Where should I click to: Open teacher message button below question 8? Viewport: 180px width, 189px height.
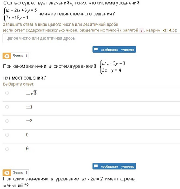pyautogui.click(x=114, y=166)
